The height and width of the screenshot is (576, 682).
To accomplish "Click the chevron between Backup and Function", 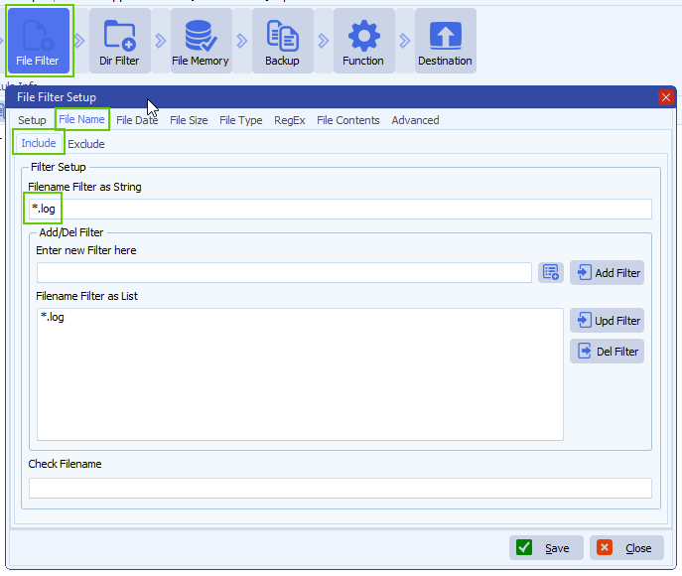I will coord(324,41).
